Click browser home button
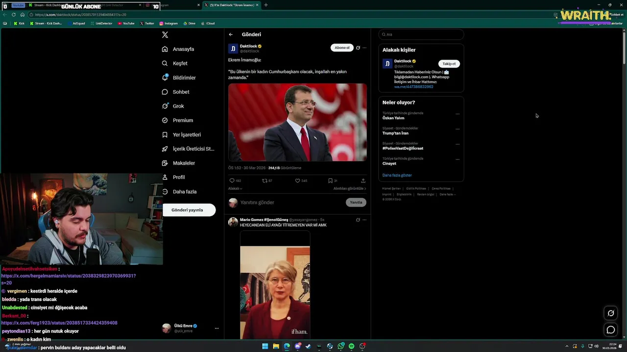 (22, 15)
